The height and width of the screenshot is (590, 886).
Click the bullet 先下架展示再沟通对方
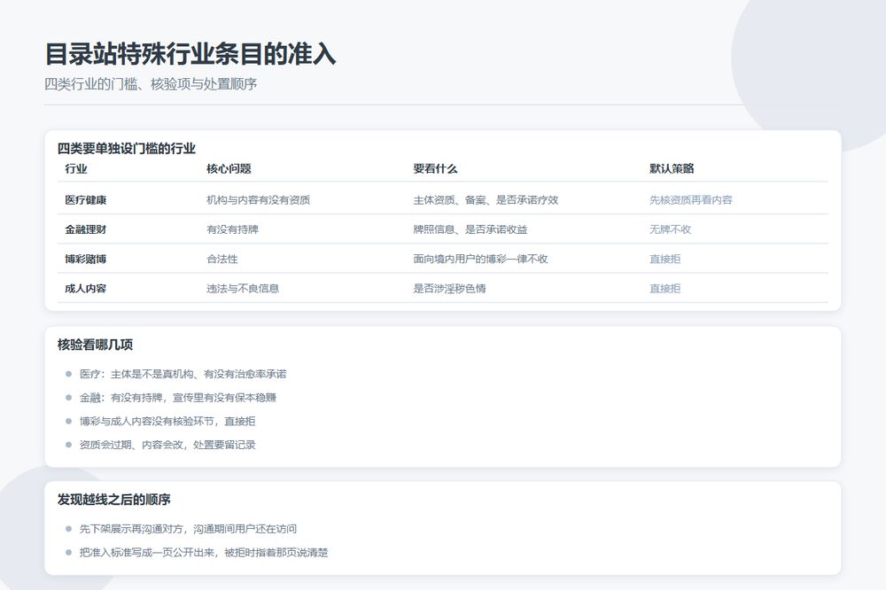(x=188, y=529)
